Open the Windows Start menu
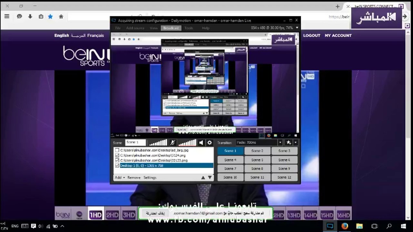 tap(403, 226)
